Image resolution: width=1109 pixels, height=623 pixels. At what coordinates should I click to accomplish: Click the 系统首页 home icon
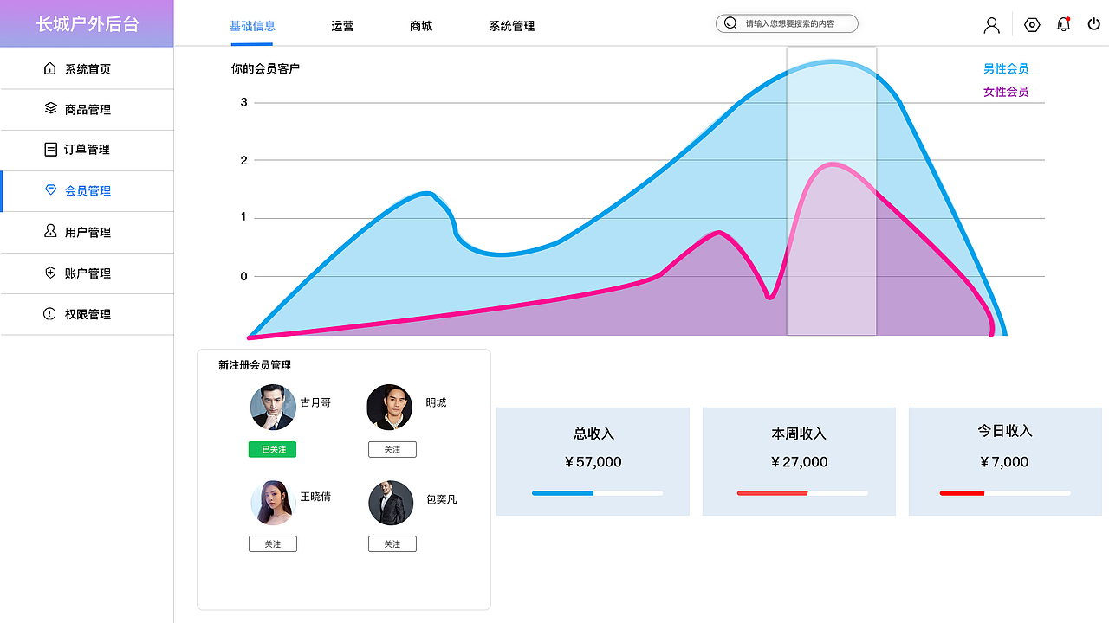[49, 68]
